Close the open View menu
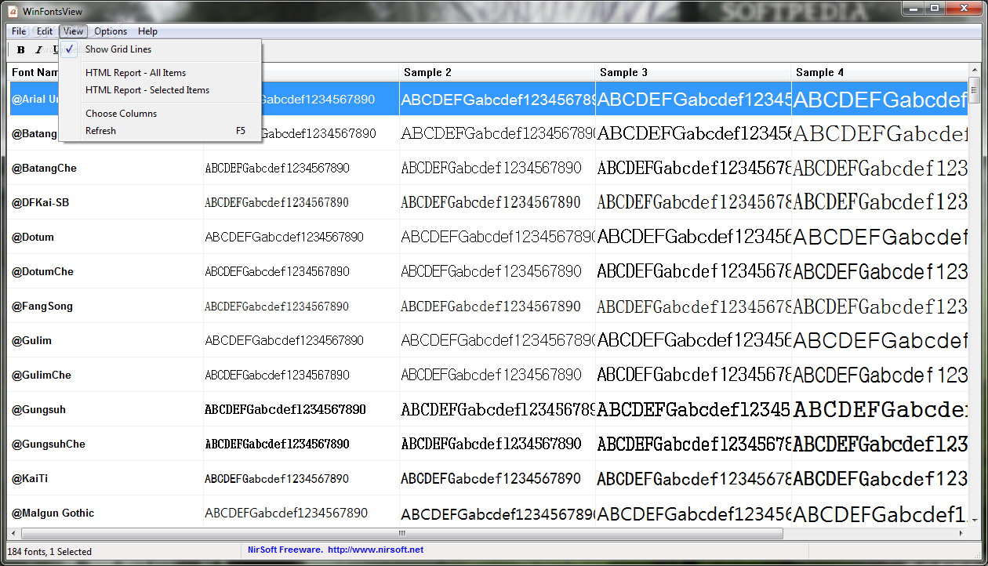Screen dimensions: 988x566 [73, 31]
